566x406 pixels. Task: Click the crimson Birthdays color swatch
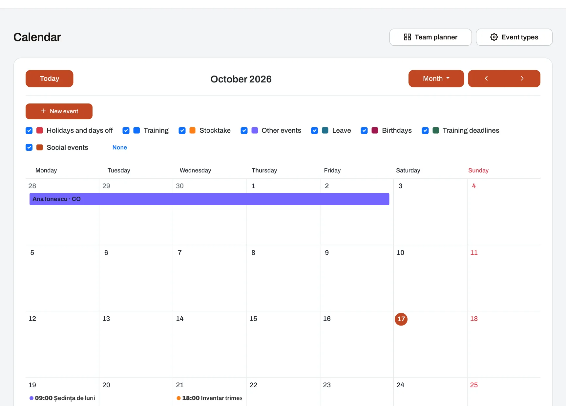[x=375, y=130]
